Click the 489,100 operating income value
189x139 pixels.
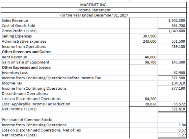[x=178, y=47]
